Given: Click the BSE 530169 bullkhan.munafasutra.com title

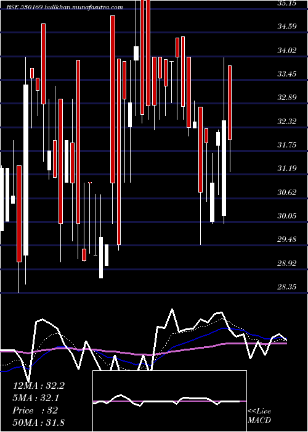Looking at the screenshot, I should pyautogui.click(x=65, y=7).
